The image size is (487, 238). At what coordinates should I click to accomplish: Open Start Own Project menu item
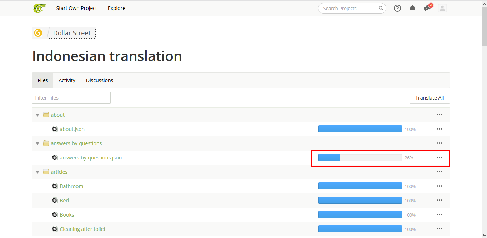[x=76, y=8]
